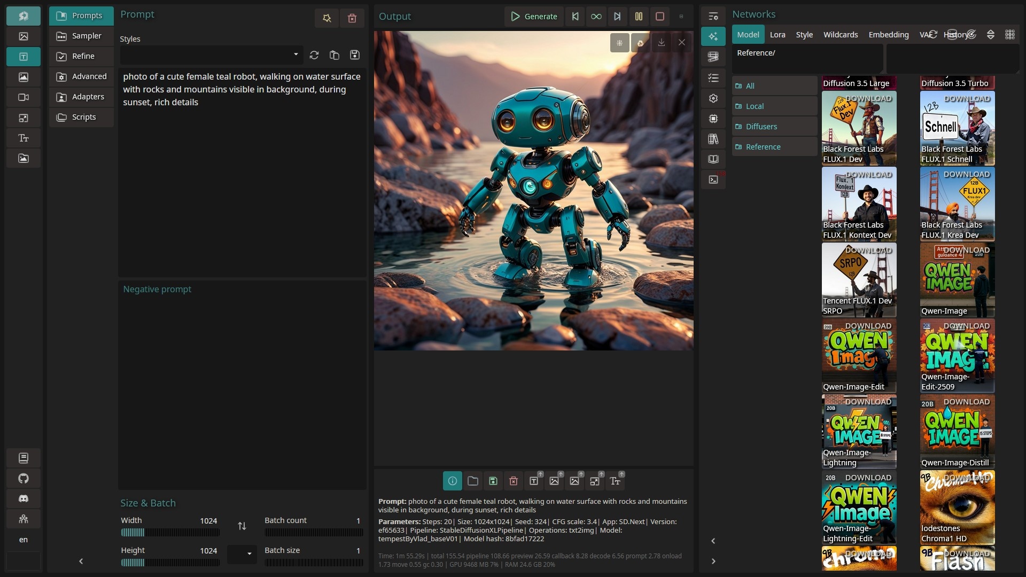Open GitHub link in left sidebar
The width and height of the screenshot is (1026, 577).
[x=24, y=478]
